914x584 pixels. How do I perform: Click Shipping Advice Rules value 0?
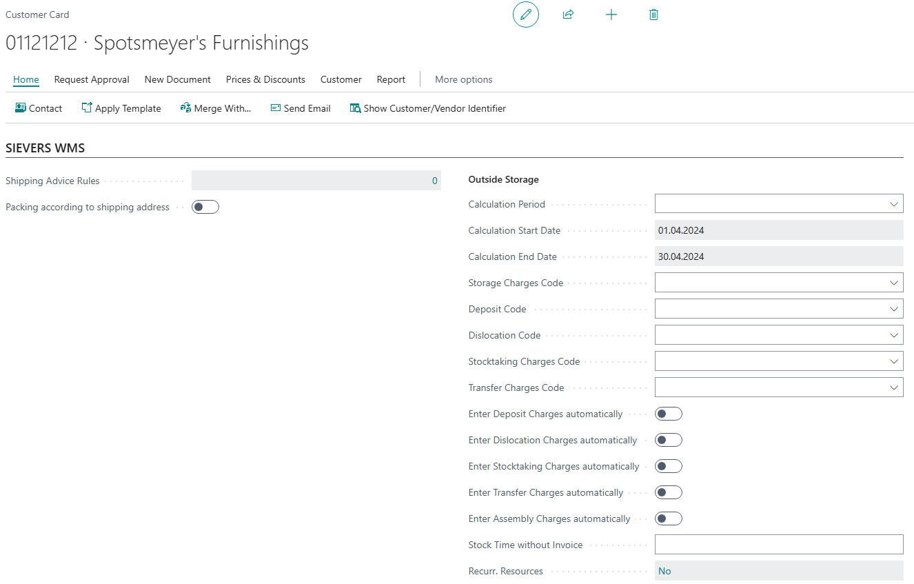click(434, 181)
